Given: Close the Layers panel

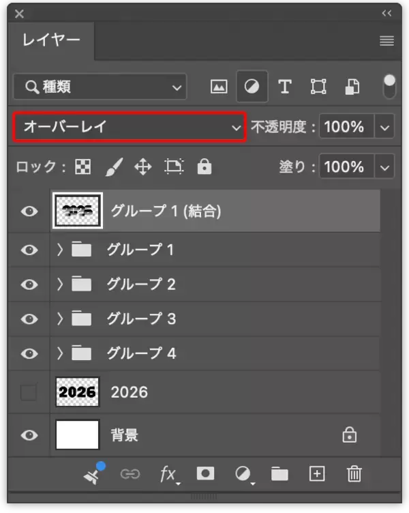Looking at the screenshot, I should pyautogui.click(x=19, y=14).
